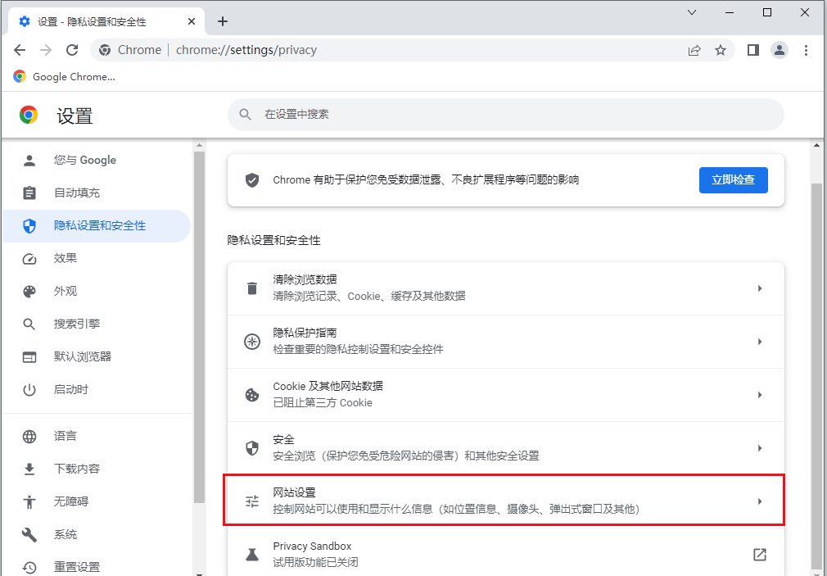Click the Chrome logo beside 设置 title
Image resolution: width=827 pixels, height=576 pixels.
29,115
